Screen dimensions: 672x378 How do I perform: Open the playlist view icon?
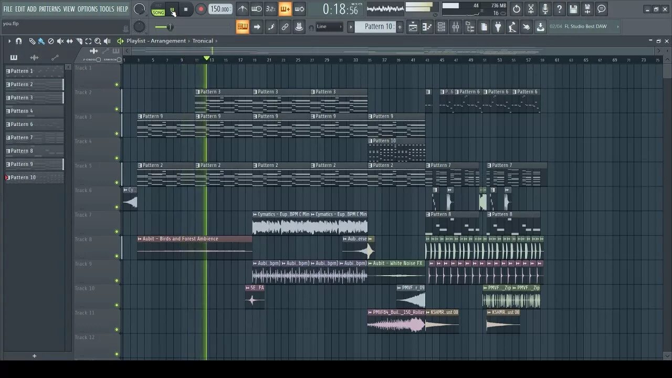click(x=413, y=27)
